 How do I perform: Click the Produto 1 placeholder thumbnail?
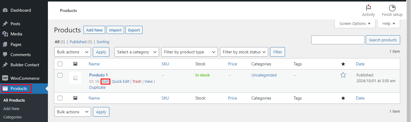click(75, 78)
